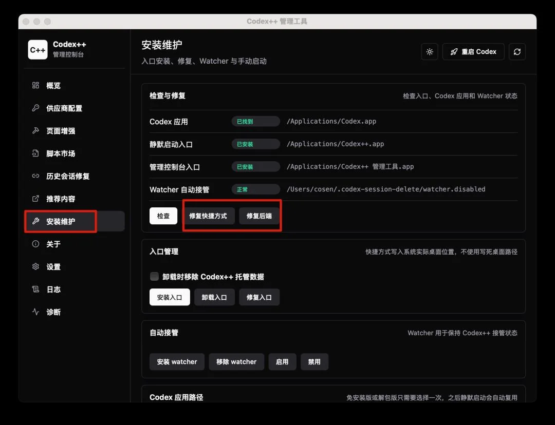The image size is (555, 425).
Task: Click the 卸载入口 button
Action: [214, 297]
